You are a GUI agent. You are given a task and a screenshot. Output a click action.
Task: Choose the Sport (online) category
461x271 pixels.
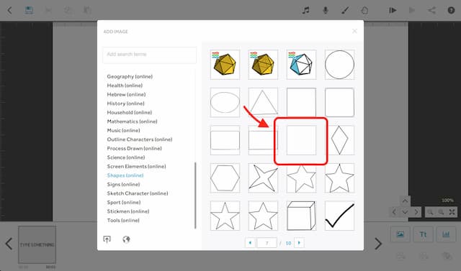click(124, 203)
